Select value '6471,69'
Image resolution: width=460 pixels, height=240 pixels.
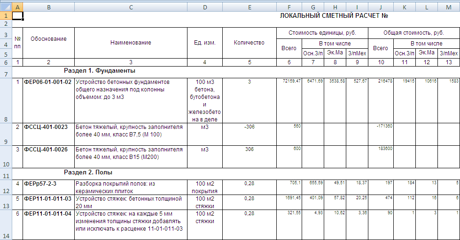(x=313, y=100)
